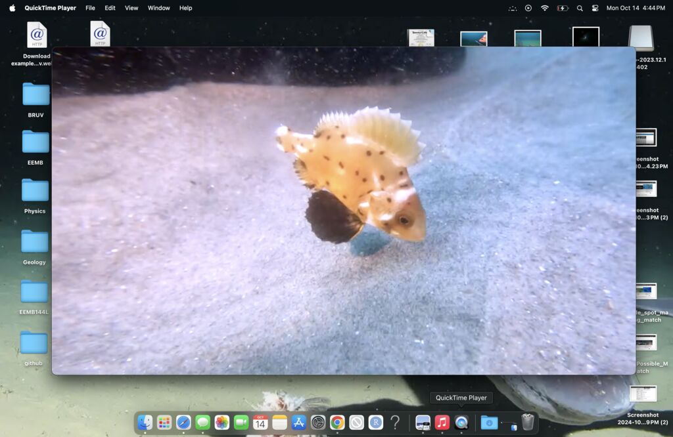Select the BRUV desktop folder
Screen dimensions: 673x437
click(x=35, y=94)
